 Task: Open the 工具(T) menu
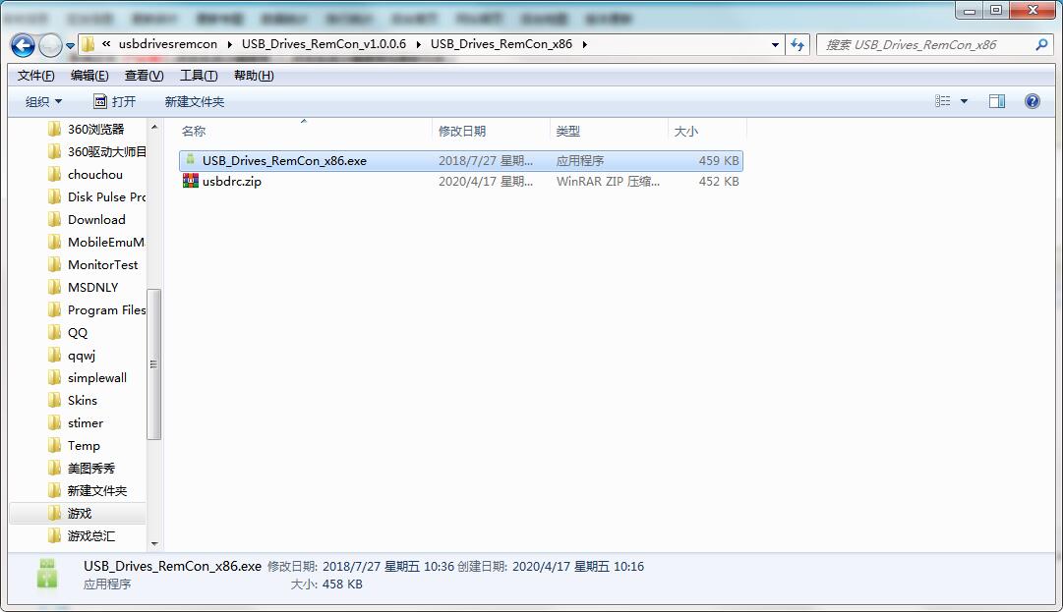(199, 75)
